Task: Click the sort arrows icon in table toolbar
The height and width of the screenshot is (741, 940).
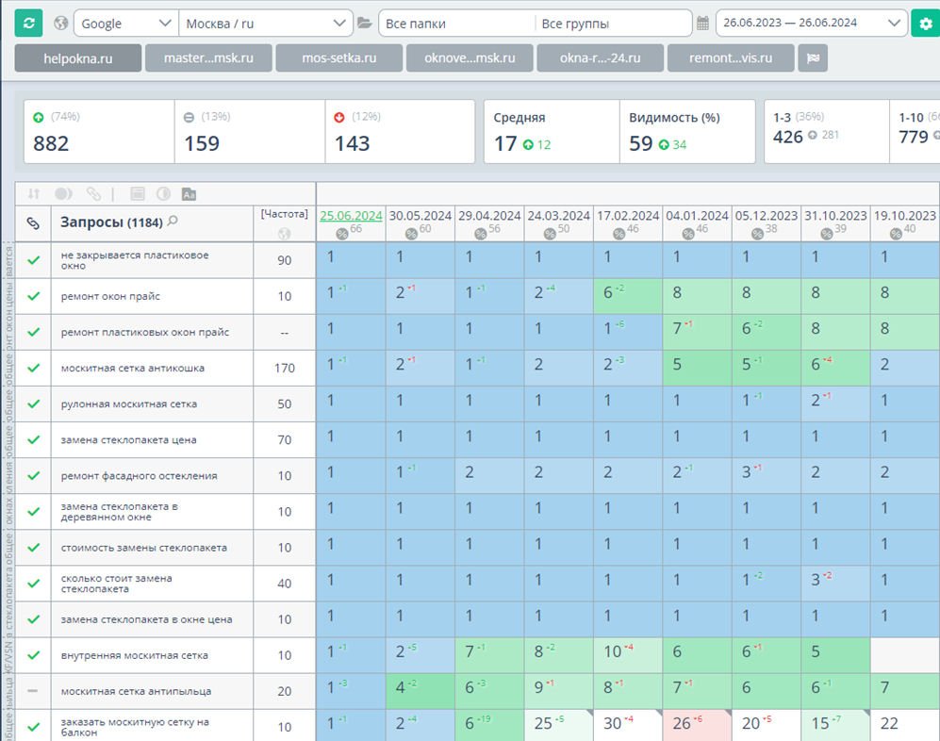Action: (x=34, y=193)
